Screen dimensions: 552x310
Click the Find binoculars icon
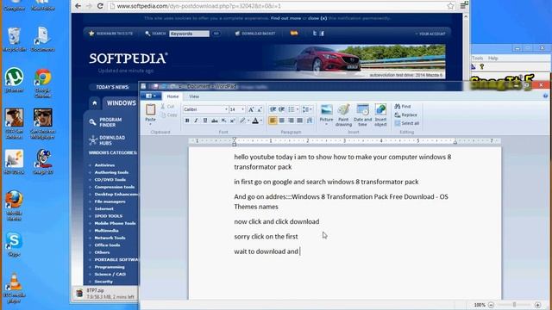[398, 106]
